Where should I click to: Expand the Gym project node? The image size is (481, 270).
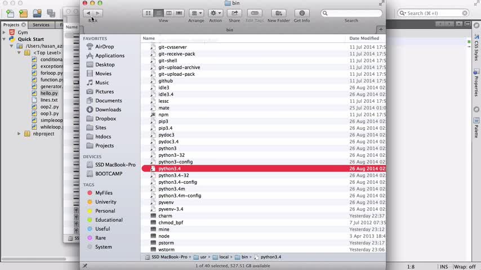[x=4, y=32]
